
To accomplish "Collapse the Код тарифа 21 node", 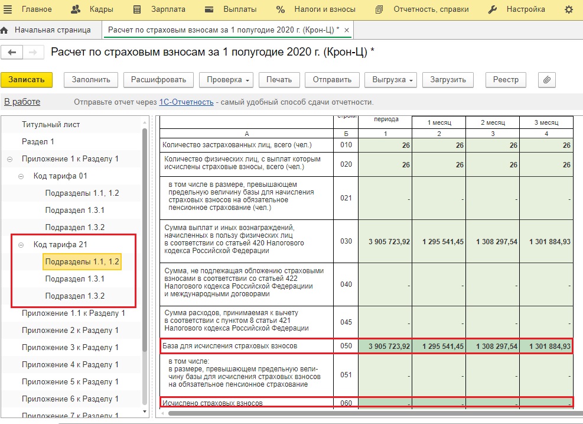I will click(x=21, y=245).
